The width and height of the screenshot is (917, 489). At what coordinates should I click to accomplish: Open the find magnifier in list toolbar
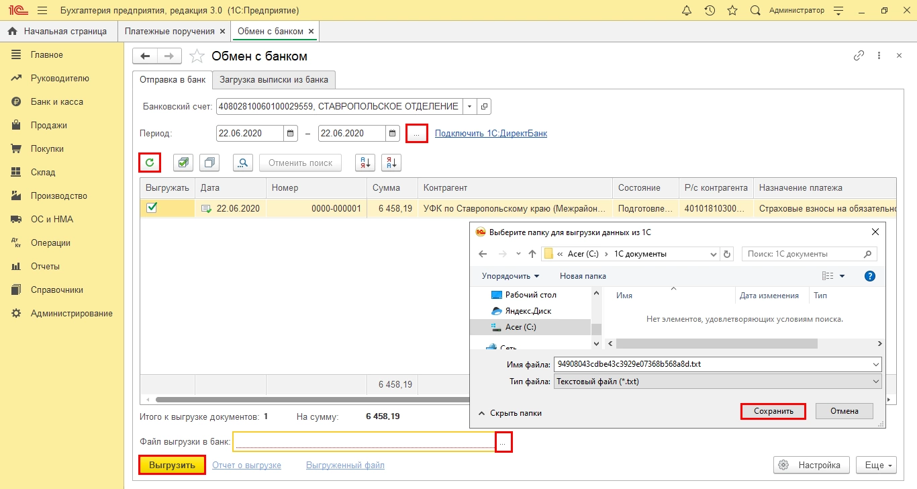pos(243,163)
